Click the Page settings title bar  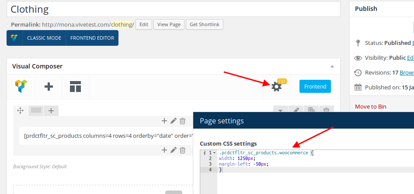coord(304,121)
